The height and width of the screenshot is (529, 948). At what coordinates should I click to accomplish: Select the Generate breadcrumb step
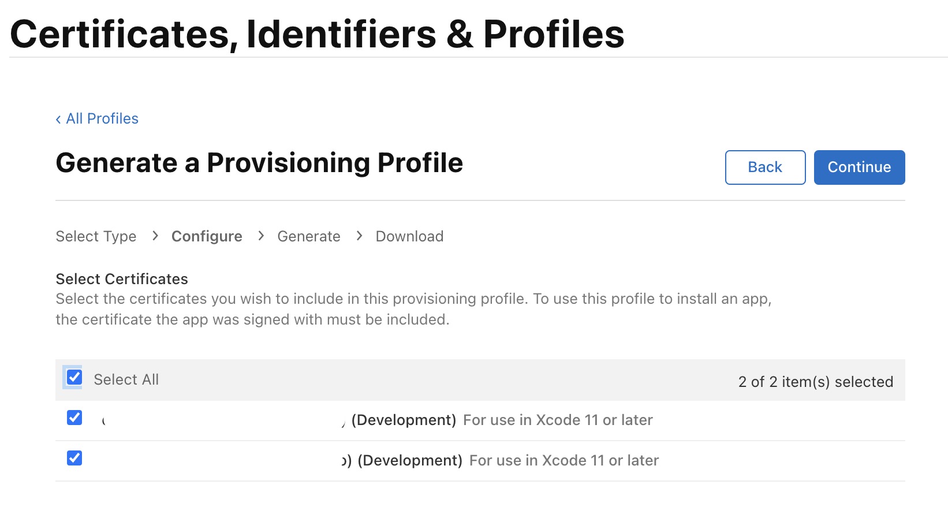[x=309, y=236]
